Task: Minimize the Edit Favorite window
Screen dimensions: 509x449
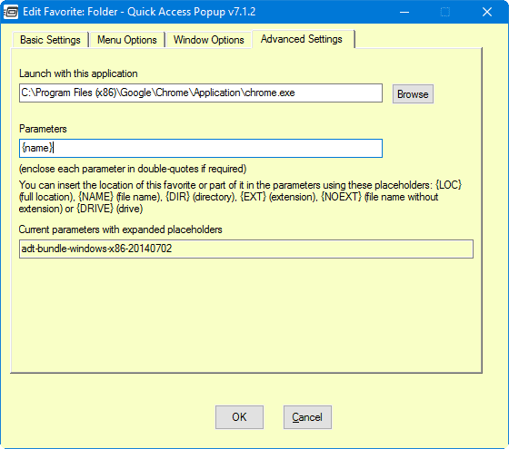Action: coord(404,12)
